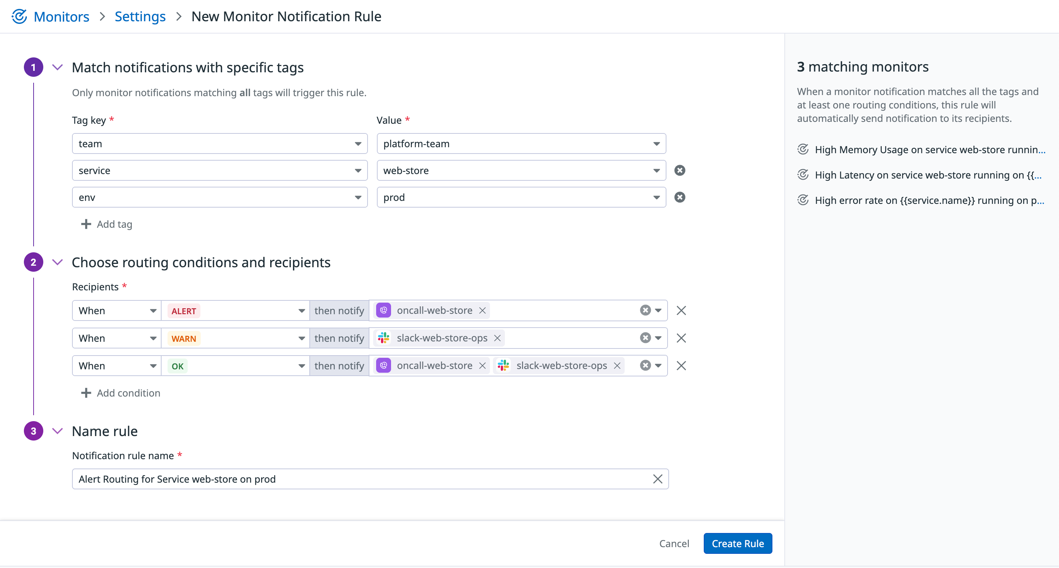Click the plus icon next to Add tag
The image size is (1059, 568).
tap(85, 224)
